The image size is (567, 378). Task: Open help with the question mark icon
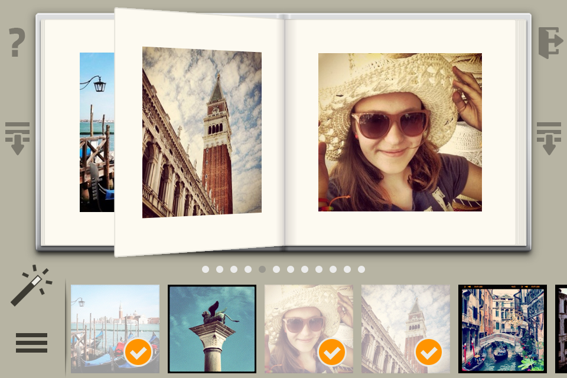[17, 43]
